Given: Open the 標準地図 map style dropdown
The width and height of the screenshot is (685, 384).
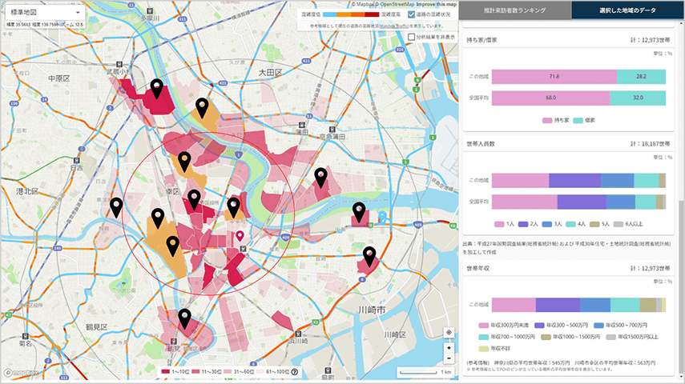Looking at the screenshot, I should coord(44,14).
